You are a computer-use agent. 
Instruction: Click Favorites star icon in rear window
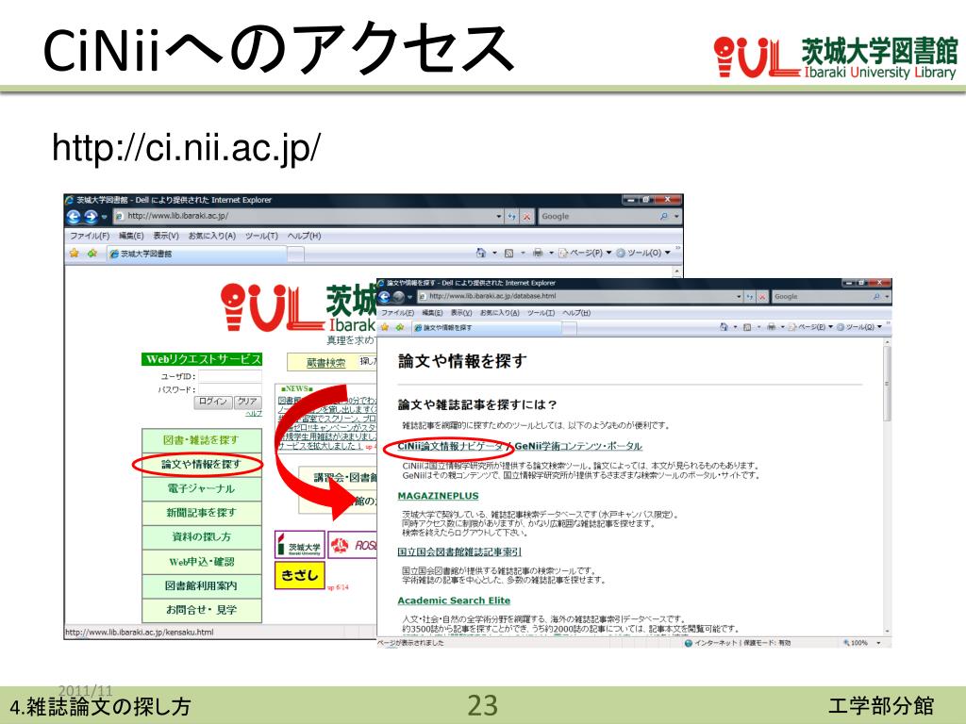[75, 253]
